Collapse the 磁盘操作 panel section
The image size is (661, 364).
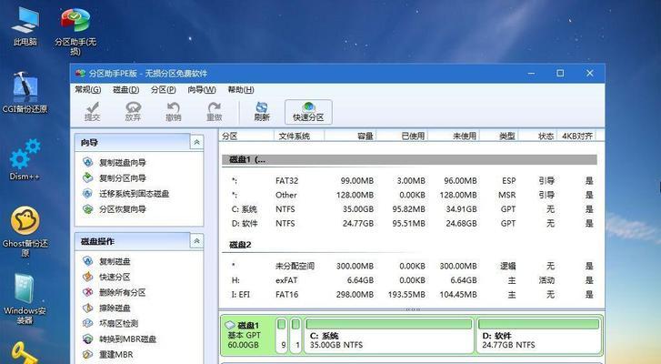click(197, 241)
